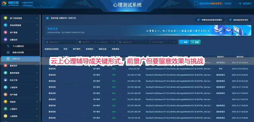Check the 消息推送 filter checkbox

109,49
